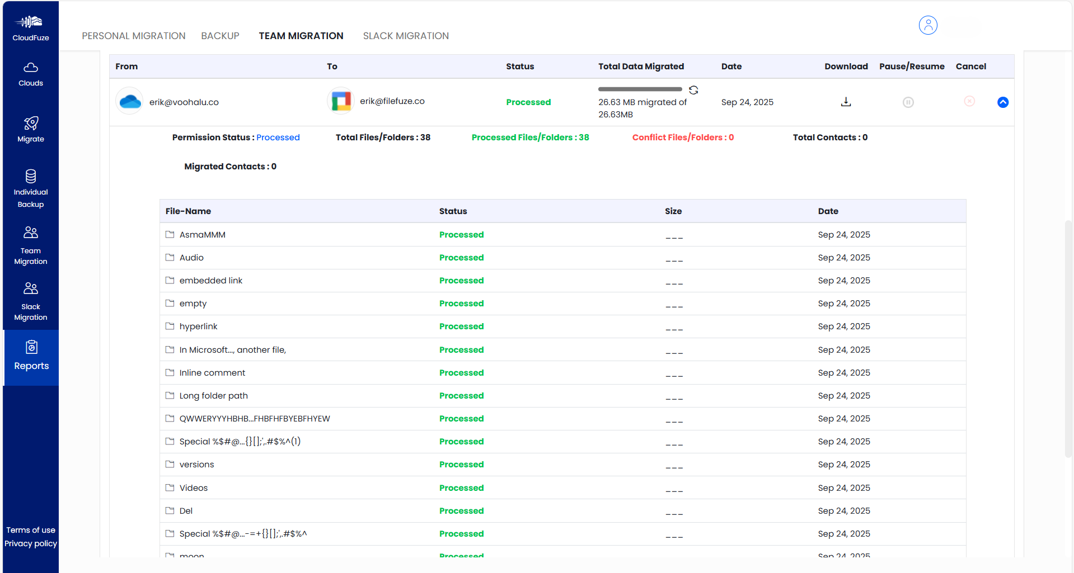Download the migration report
The image size is (1074, 573).
pyautogui.click(x=846, y=102)
